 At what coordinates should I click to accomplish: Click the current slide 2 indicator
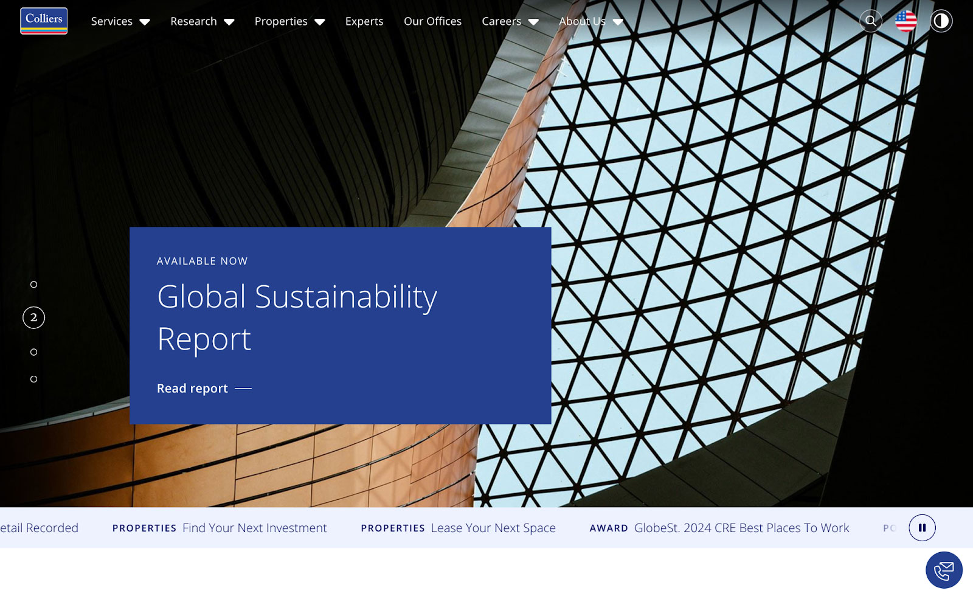coord(34,317)
